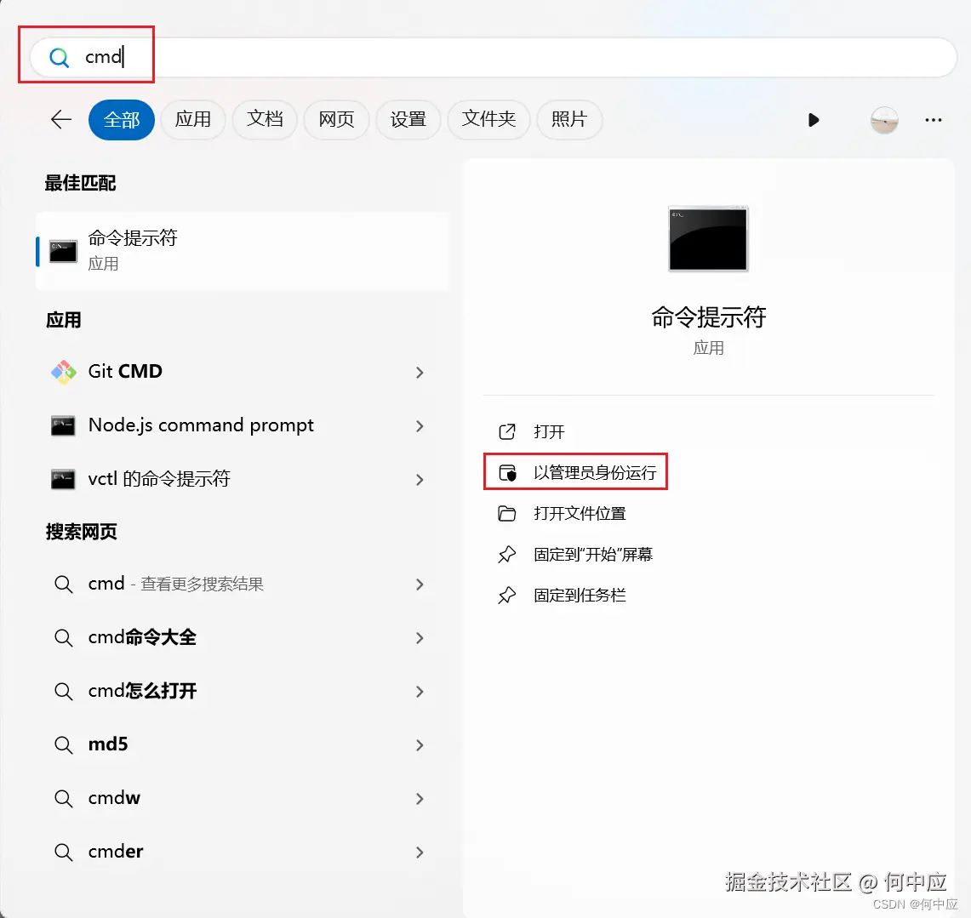Expand the cmder suggestion chevron

point(419,852)
